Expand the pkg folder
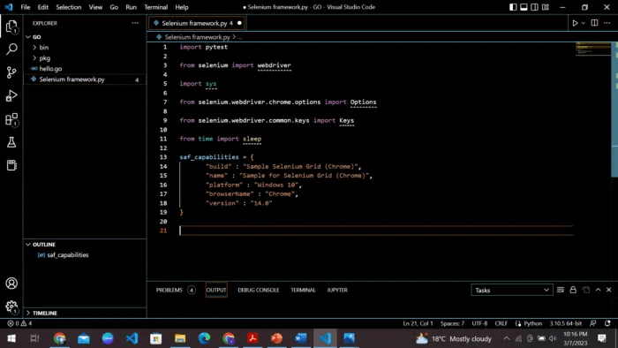 [x=85, y=58]
